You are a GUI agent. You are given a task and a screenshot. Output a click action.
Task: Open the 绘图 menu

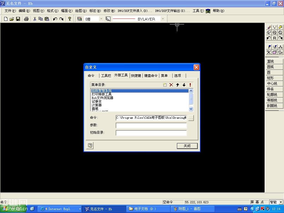point(81,11)
